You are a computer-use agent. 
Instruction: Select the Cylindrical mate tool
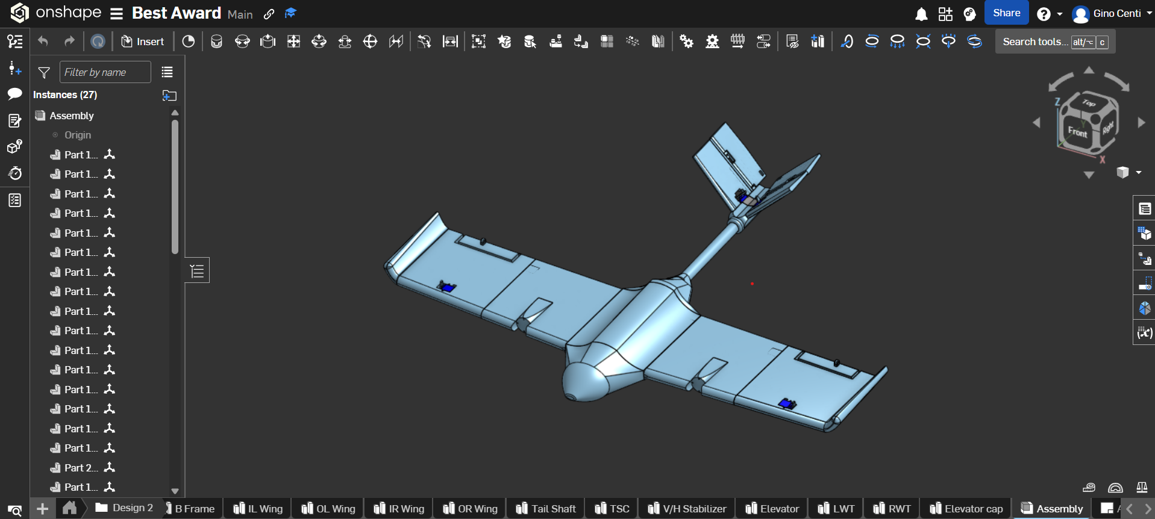tap(319, 42)
